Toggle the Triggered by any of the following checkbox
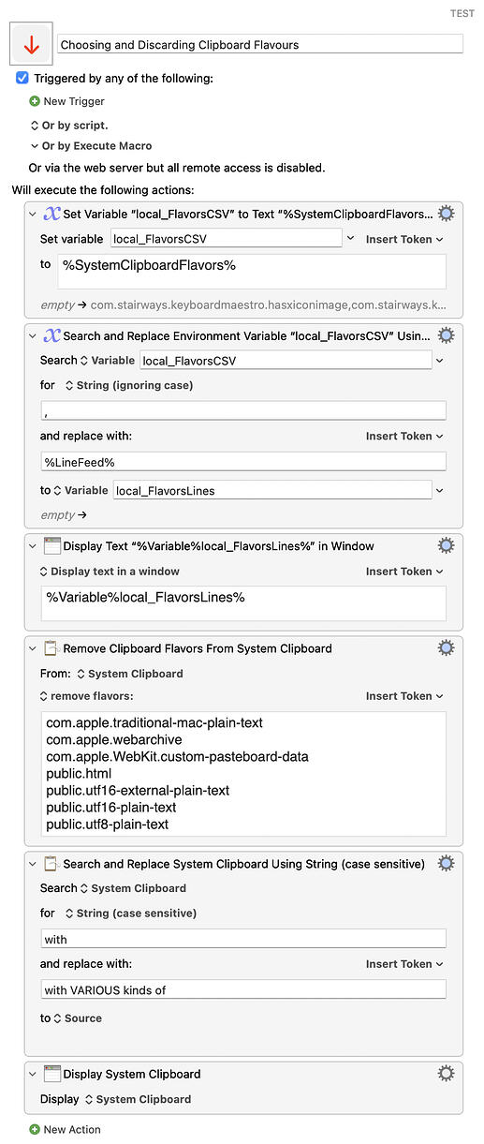Screen dimensions: 484x1144 [22, 79]
